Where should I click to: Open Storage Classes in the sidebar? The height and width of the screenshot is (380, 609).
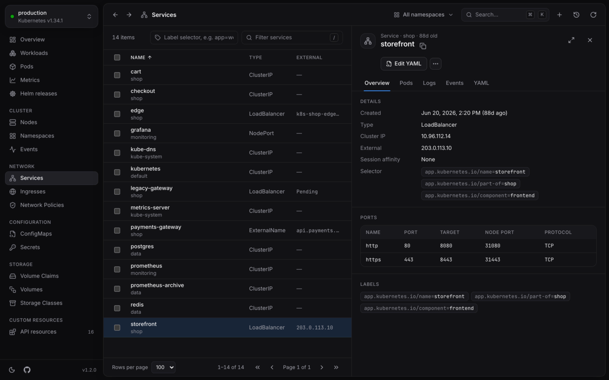52,303
